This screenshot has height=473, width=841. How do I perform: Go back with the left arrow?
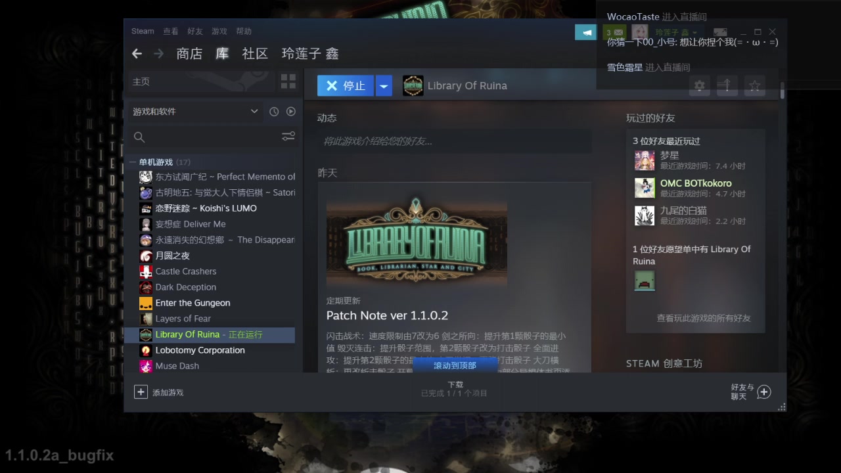point(137,54)
